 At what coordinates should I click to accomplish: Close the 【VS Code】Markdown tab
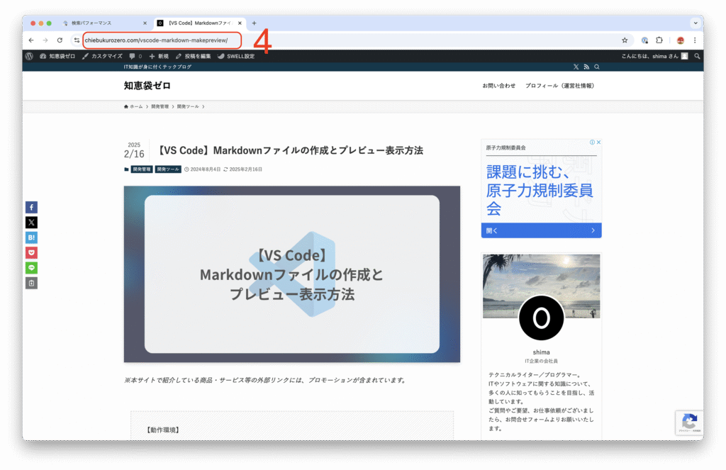240,23
